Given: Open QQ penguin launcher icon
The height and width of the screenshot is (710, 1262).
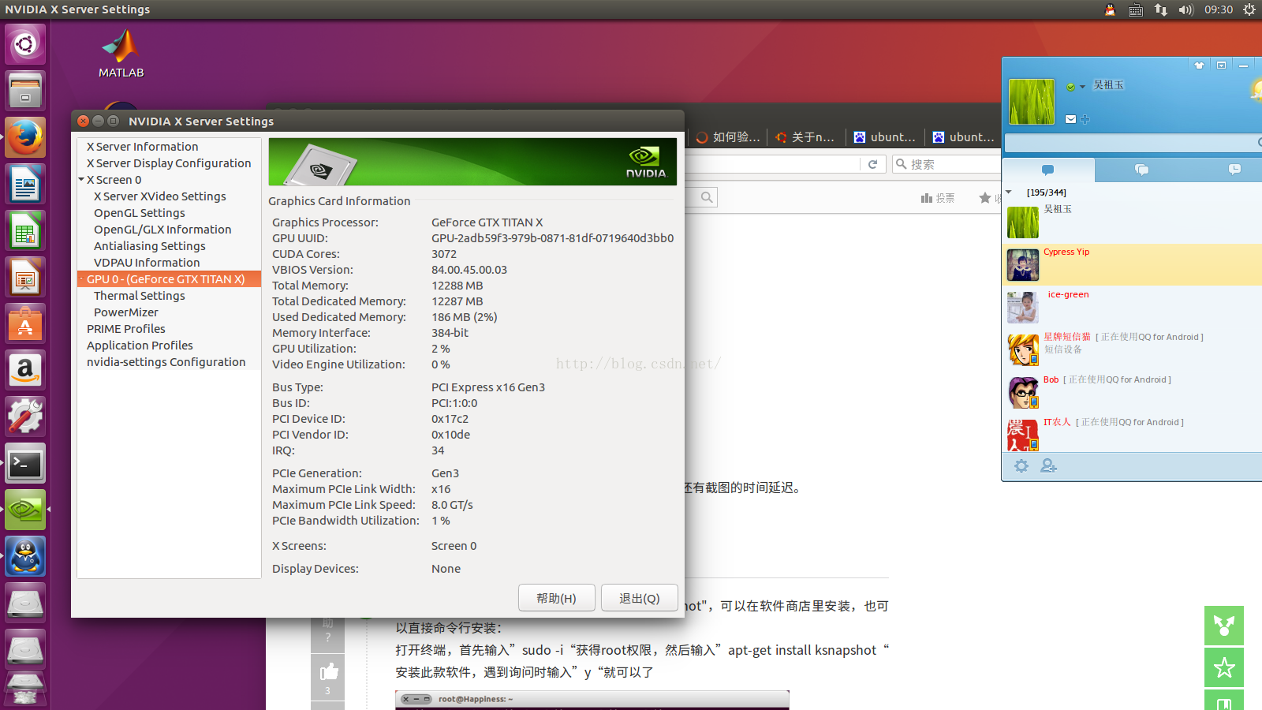Looking at the screenshot, I should click(x=25, y=556).
